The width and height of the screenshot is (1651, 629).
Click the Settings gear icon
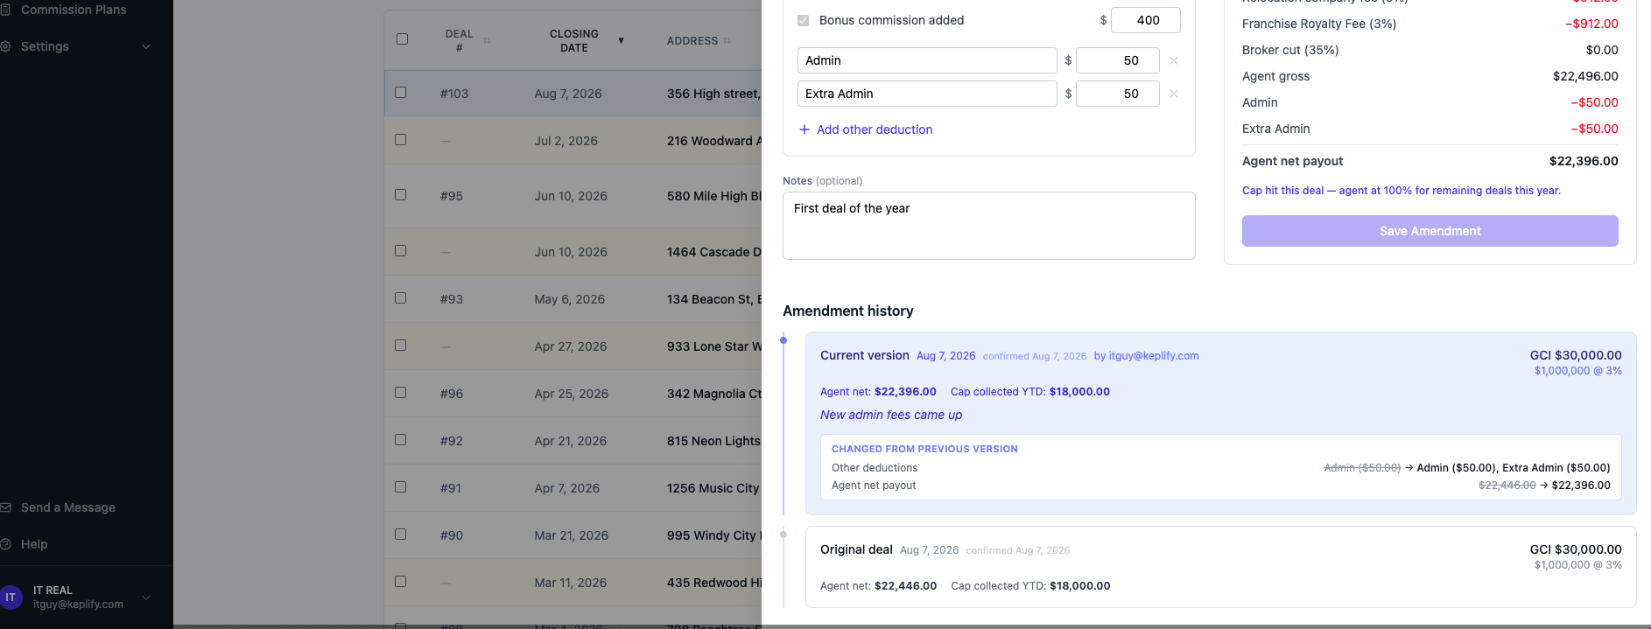[5, 46]
